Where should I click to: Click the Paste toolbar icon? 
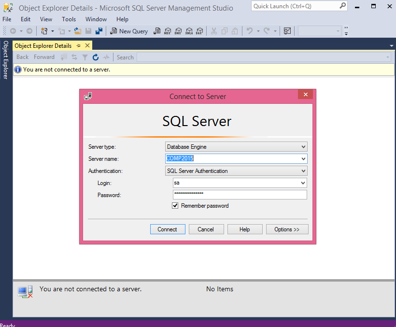point(235,31)
